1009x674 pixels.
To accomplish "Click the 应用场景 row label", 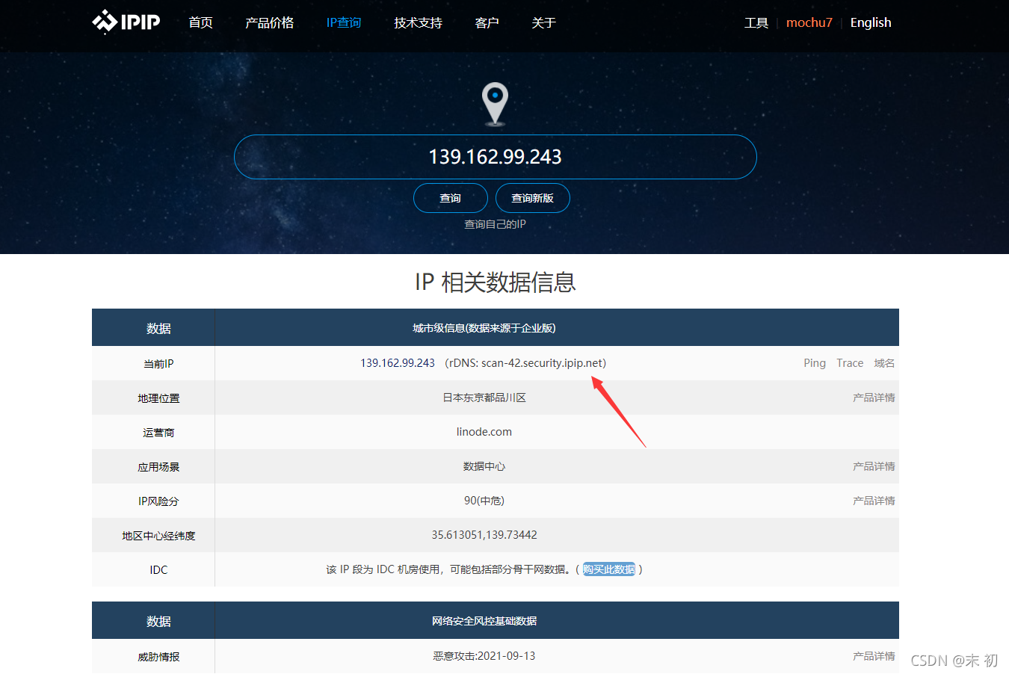I will pyautogui.click(x=158, y=467).
